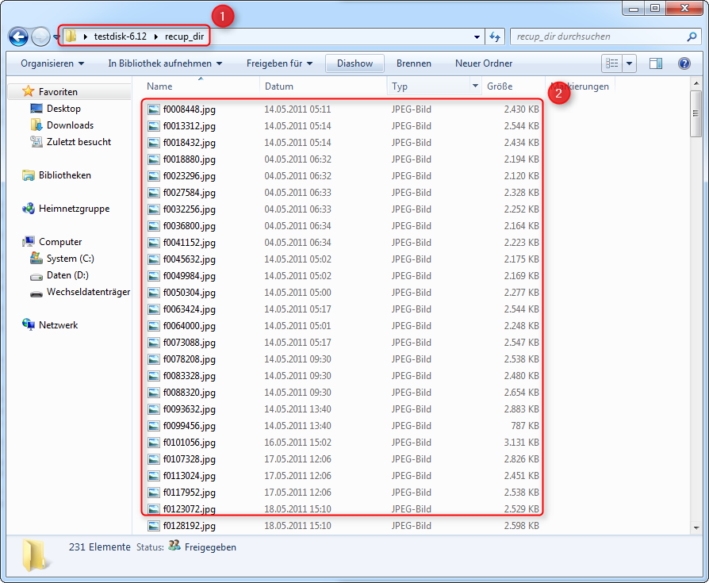The image size is (709, 583).
Task: Expand the view options dropdown arrow
Action: pos(630,63)
